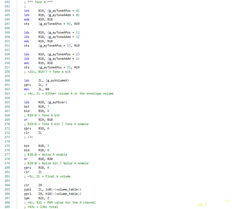Screen dimensions: 232x209
Task: Click the "+7c" comment line
Action: click(x=28, y=137)
